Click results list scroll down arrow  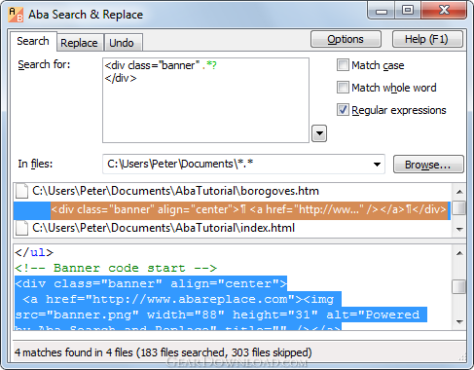(x=459, y=229)
